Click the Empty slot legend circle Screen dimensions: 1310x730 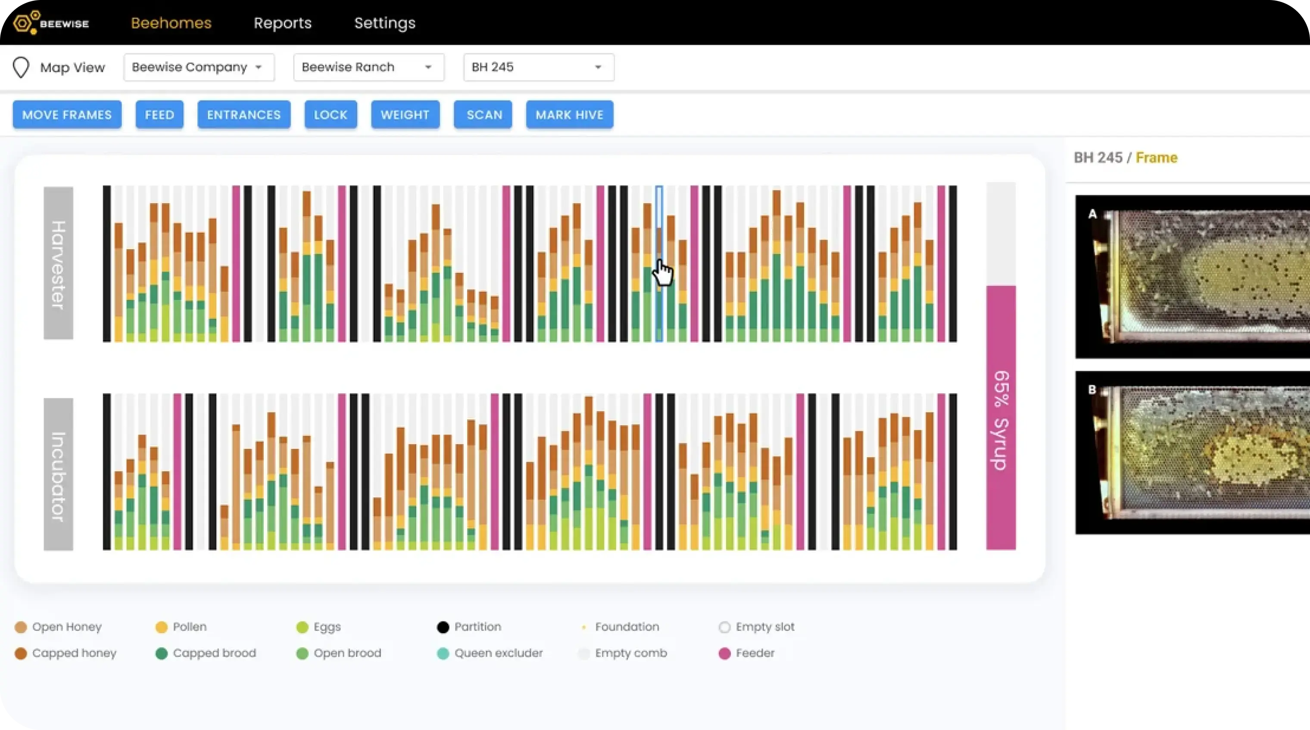pyautogui.click(x=725, y=627)
